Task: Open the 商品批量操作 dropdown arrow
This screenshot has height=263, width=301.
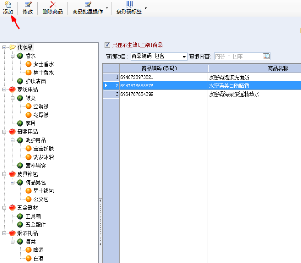Action: (x=107, y=8)
